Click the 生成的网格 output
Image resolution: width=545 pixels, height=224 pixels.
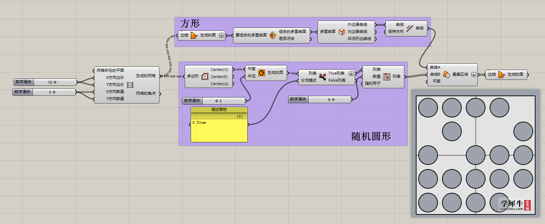click(x=146, y=76)
